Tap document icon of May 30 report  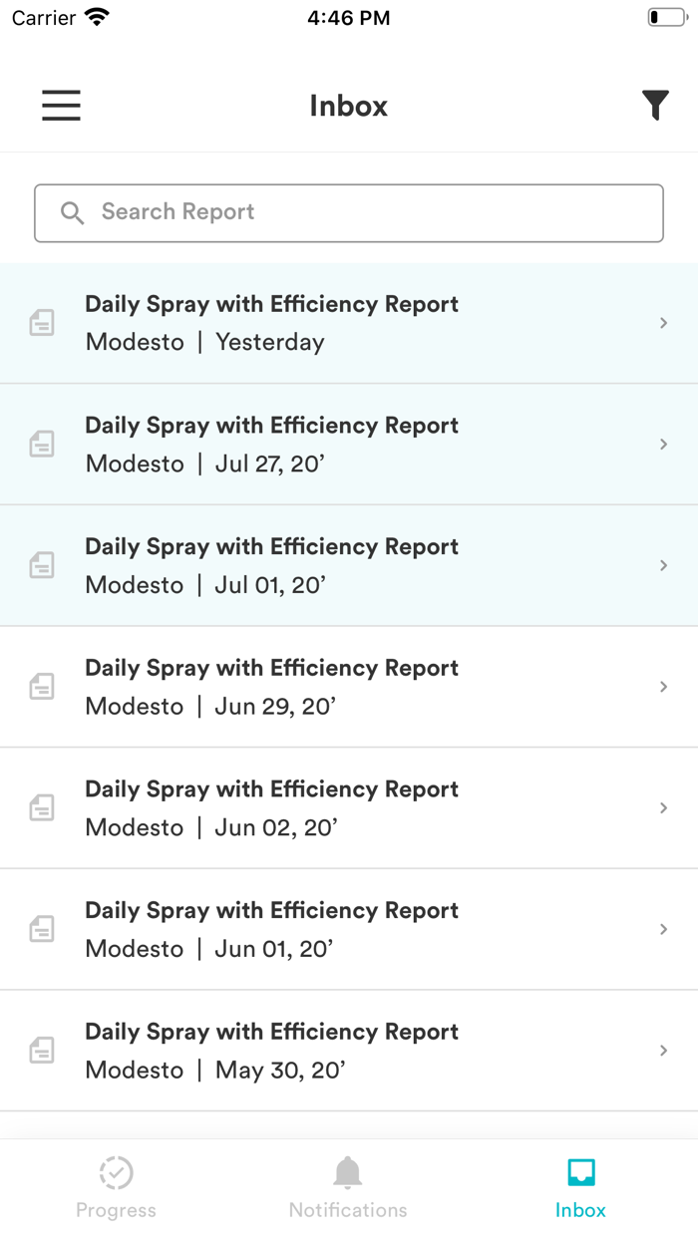(x=42, y=1051)
